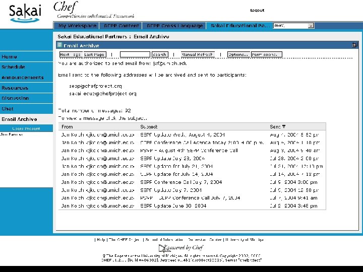Click The CHEF Project footer link
363x272 pixels.
(125, 240)
